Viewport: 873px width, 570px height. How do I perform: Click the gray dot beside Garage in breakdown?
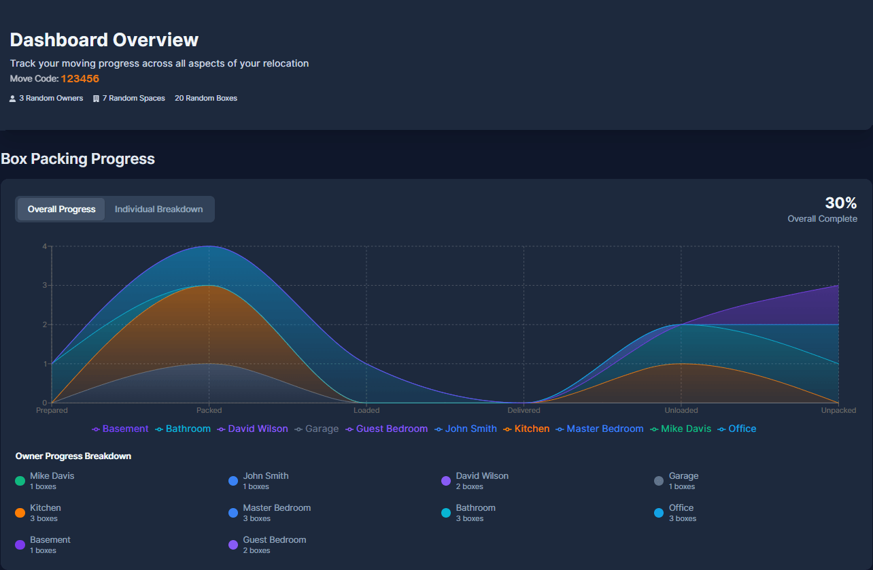tap(657, 480)
